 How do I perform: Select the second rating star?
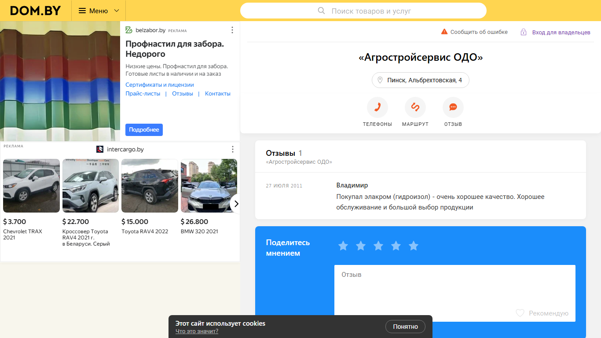pyautogui.click(x=361, y=246)
